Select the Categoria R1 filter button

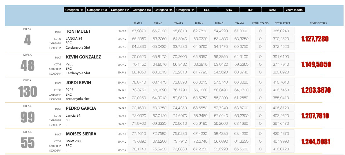point(74,10)
